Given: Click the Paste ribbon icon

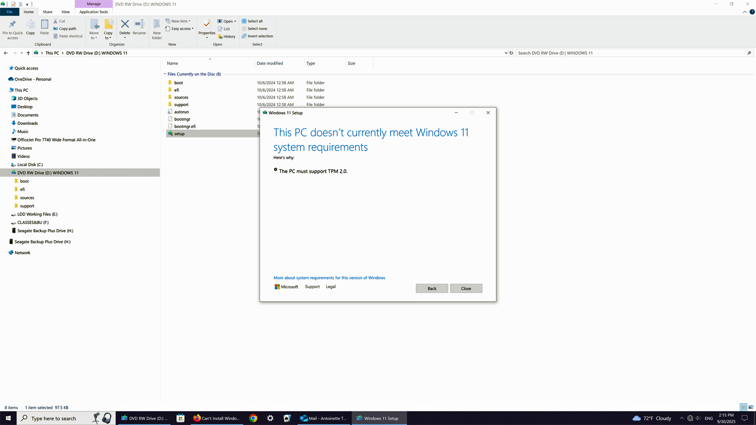Looking at the screenshot, I should pos(44,28).
